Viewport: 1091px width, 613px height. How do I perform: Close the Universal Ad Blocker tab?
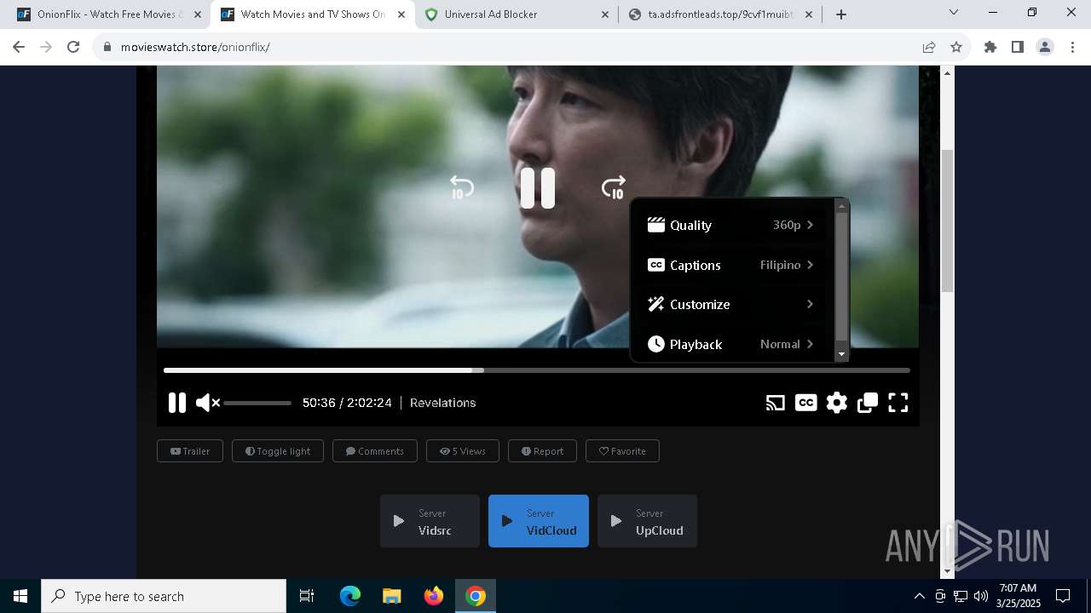pyautogui.click(x=605, y=14)
